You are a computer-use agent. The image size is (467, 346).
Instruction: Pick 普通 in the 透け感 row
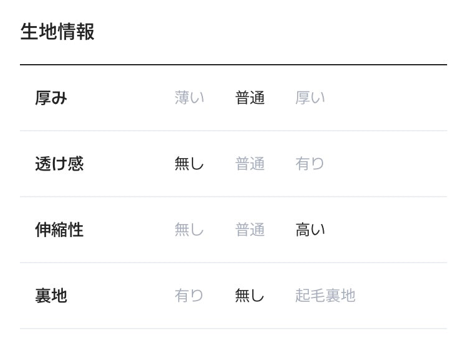click(250, 164)
